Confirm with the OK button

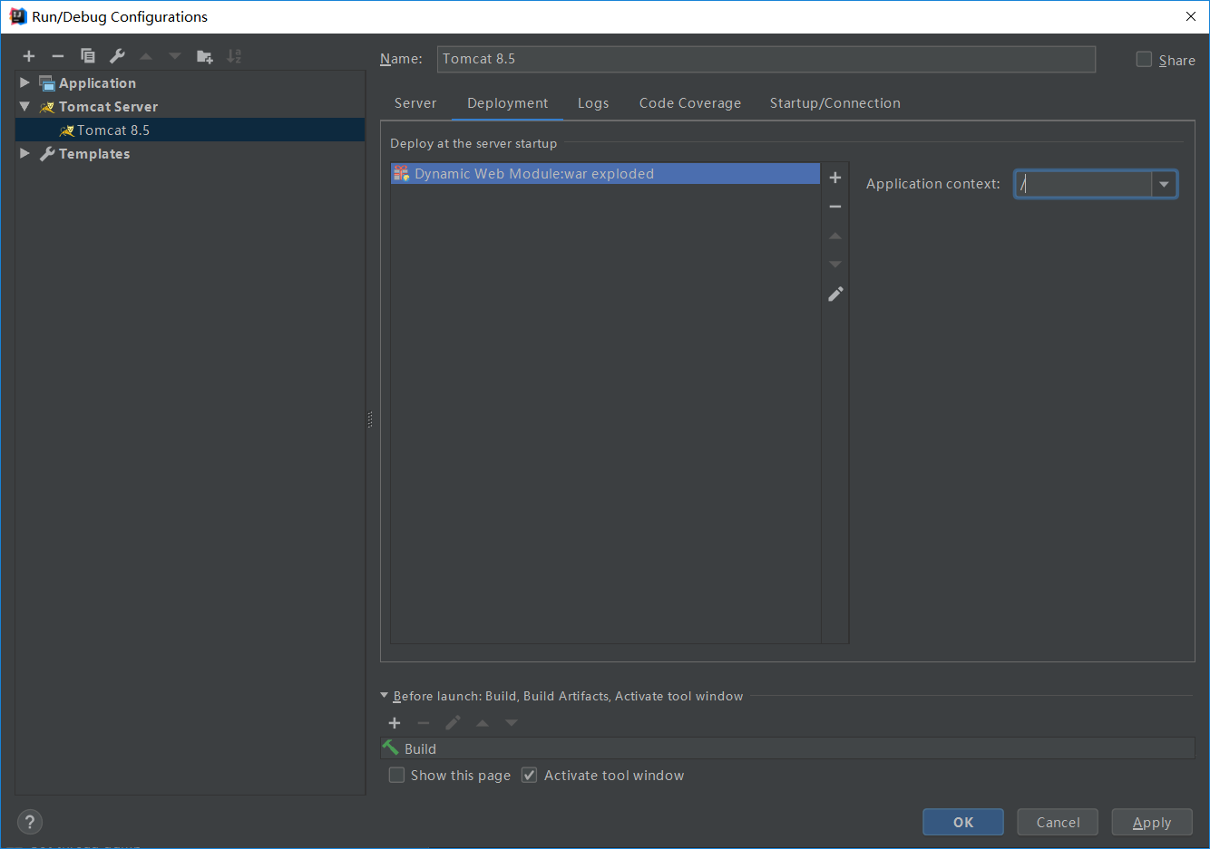click(x=963, y=822)
